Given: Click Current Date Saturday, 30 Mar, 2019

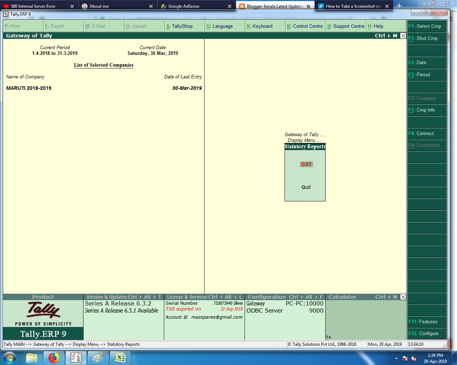Looking at the screenshot, I should click(x=153, y=51).
